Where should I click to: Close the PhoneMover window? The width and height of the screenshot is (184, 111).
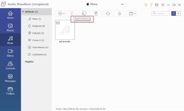[179, 5]
